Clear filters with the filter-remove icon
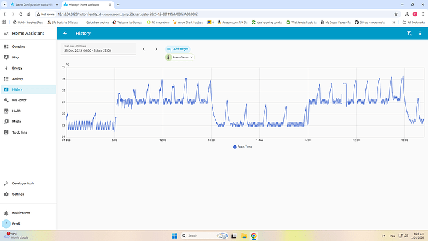Image resolution: width=428 pixels, height=241 pixels. [409, 34]
